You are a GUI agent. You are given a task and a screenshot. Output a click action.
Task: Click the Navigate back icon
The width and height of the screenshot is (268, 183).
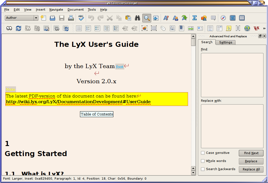(x=156, y=18)
